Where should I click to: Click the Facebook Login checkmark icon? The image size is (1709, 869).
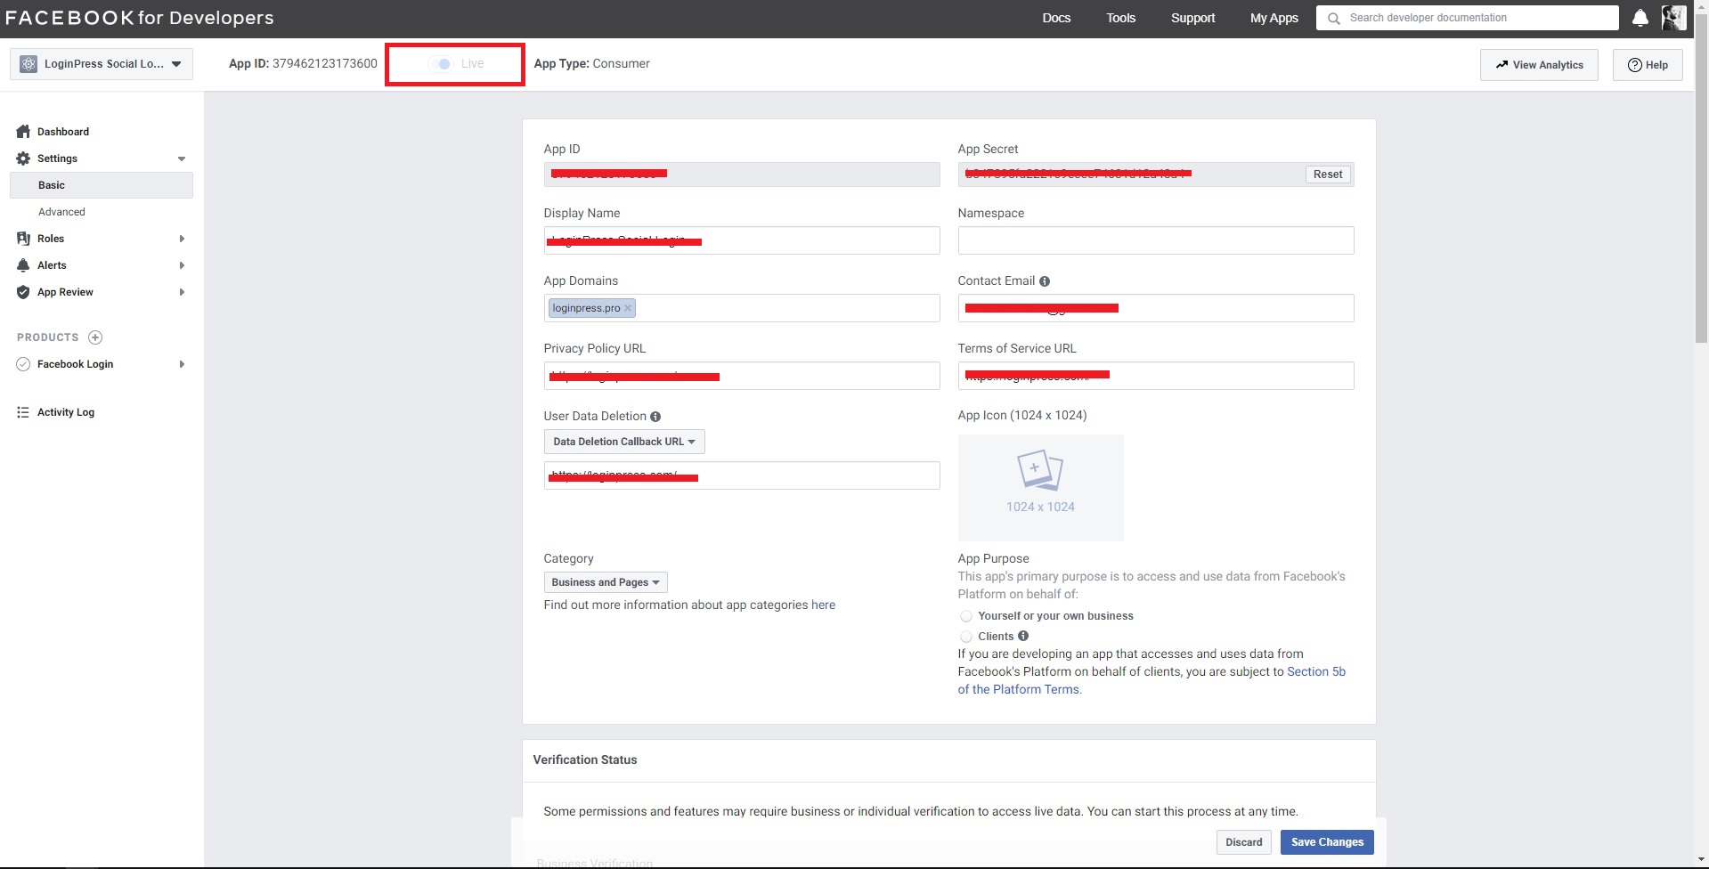tap(23, 364)
